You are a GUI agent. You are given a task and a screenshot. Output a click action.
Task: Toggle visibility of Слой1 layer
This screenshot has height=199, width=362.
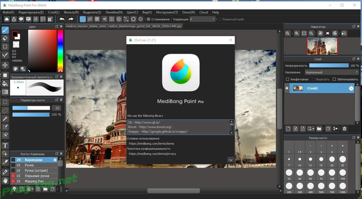tap(287, 88)
